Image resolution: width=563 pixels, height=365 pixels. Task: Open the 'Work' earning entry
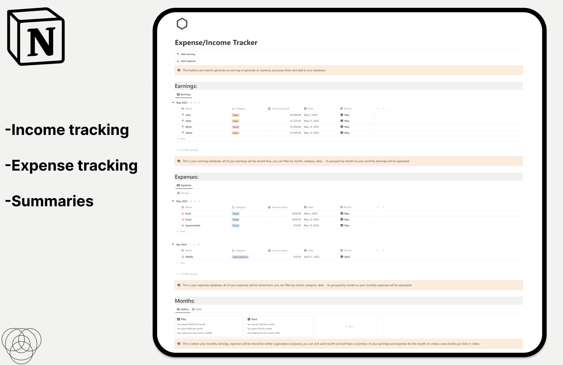pos(188,127)
